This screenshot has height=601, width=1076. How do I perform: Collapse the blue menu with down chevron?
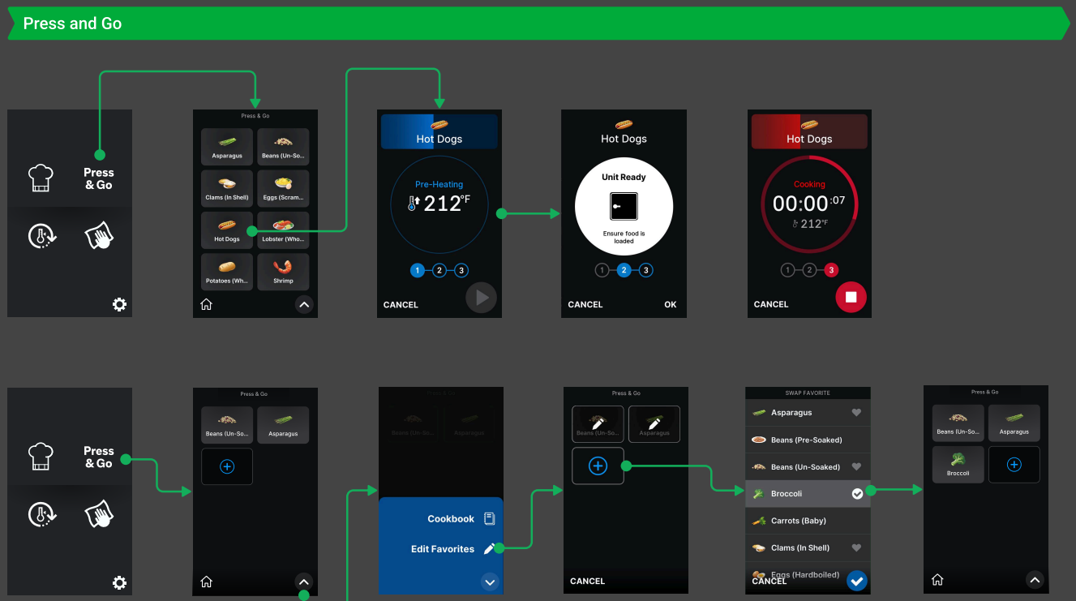click(x=489, y=581)
